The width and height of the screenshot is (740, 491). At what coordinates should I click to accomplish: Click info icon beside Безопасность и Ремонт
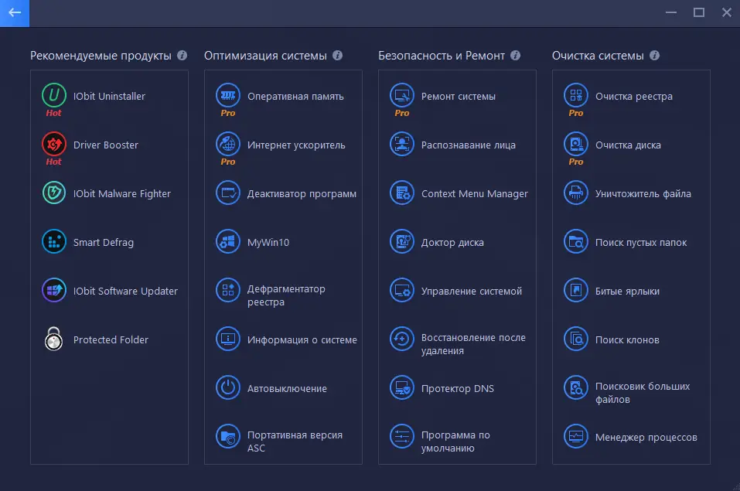(x=515, y=55)
